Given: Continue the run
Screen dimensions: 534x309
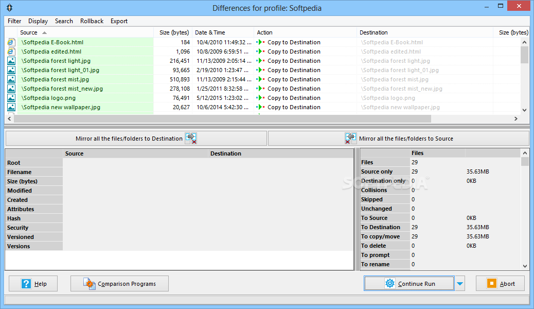Looking at the screenshot, I should pos(409,283).
